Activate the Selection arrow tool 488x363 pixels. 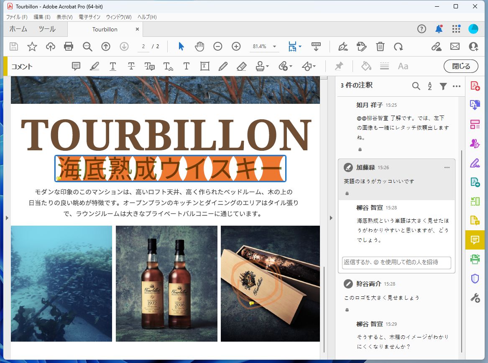(x=181, y=46)
